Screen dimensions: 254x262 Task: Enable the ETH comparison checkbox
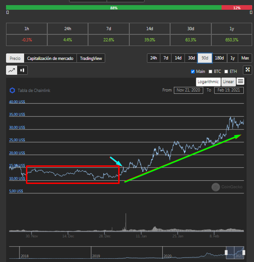(226, 72)
